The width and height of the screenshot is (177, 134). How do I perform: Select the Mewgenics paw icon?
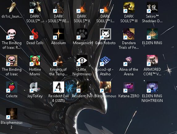point(82,34)
